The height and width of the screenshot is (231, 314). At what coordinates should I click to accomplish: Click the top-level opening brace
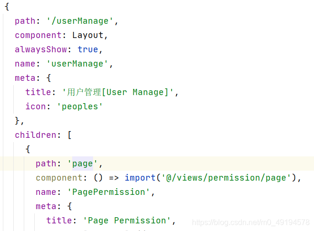(7, 7)
